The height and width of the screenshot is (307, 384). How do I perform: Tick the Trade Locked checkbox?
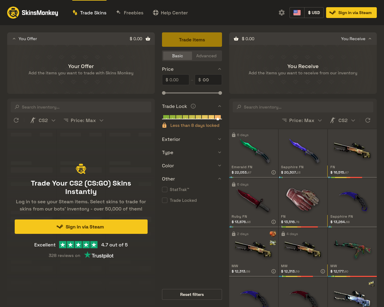click(165, 200)
